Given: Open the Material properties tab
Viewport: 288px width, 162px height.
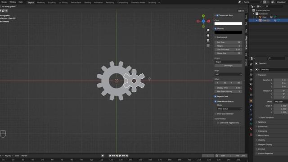Looking at the screenshot, I should pos(251,129).
